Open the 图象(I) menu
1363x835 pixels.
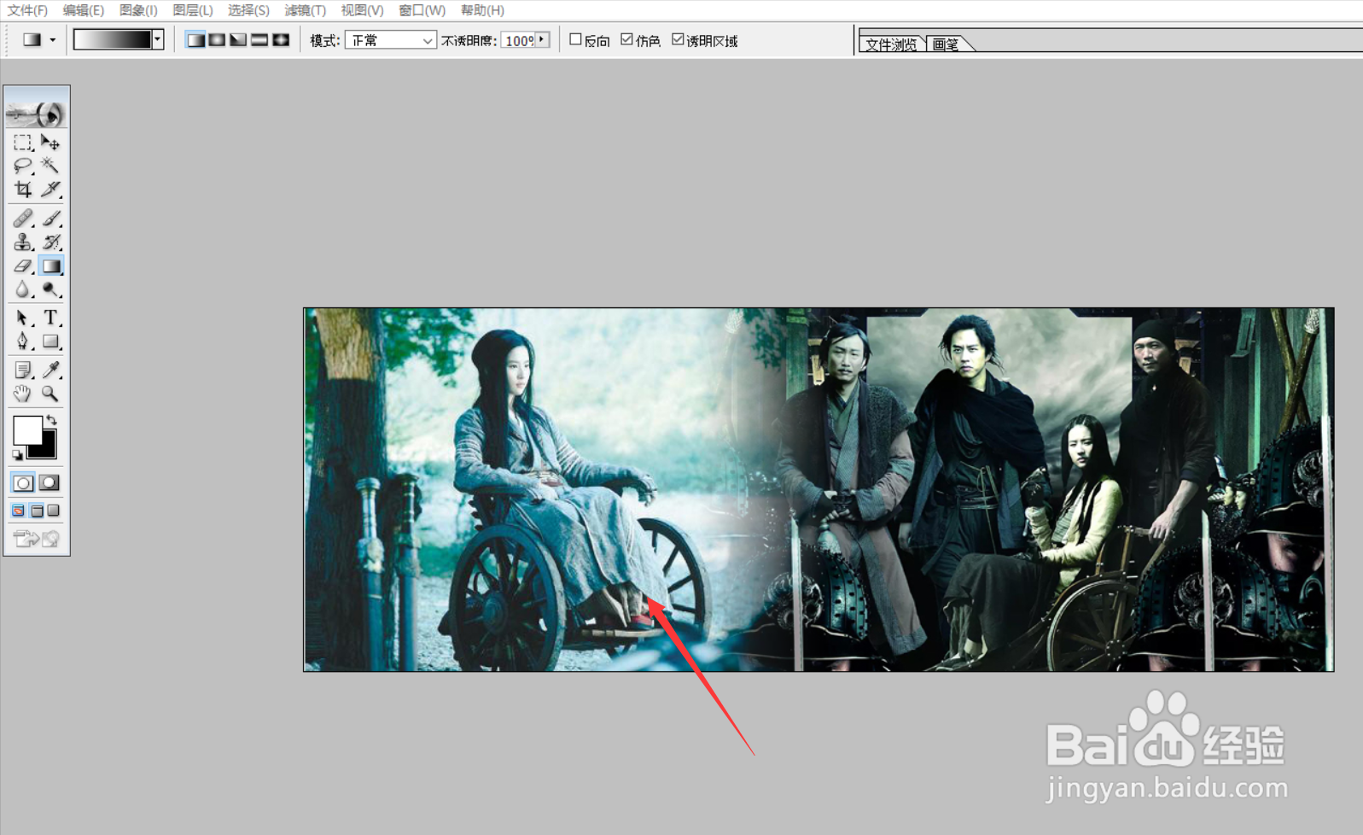pyautogui.click(x=137, y=10)
